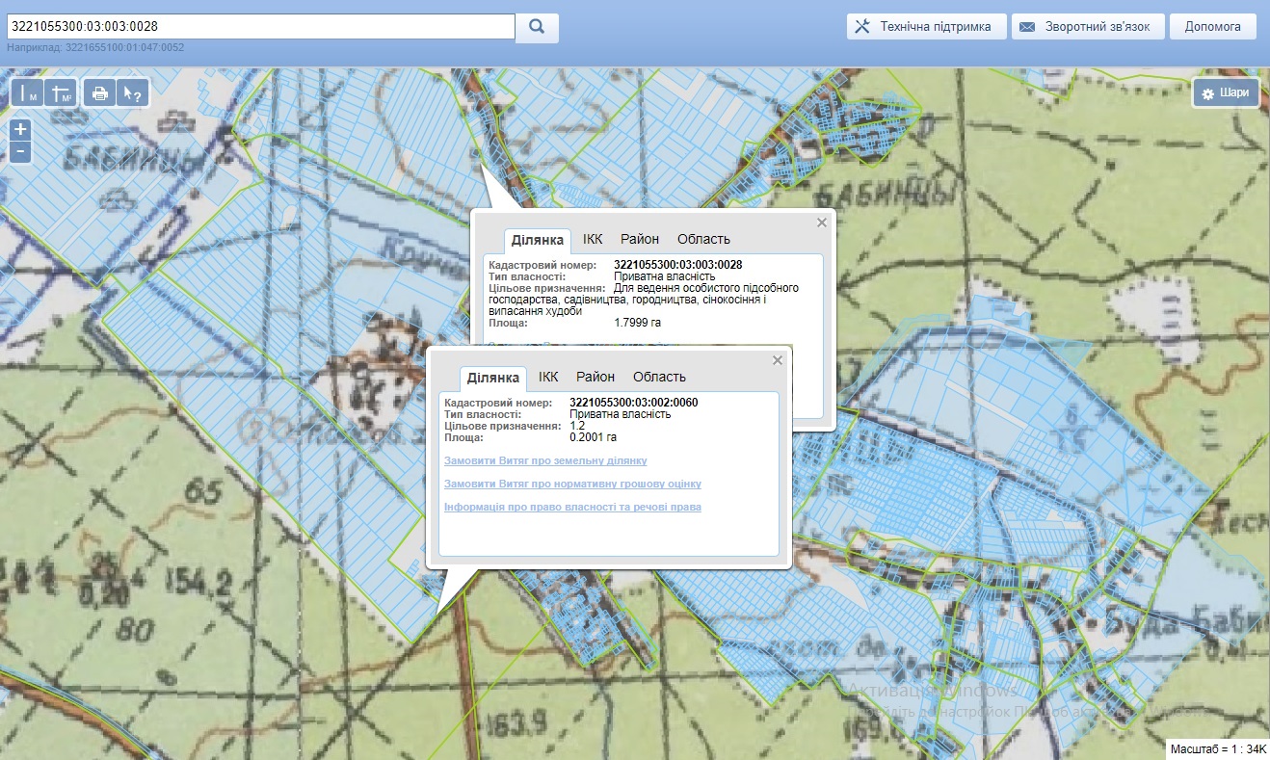Activate the identify info cursor tool
The width and height of the screenshot is (1270, 760).
(x=132, y=93)
